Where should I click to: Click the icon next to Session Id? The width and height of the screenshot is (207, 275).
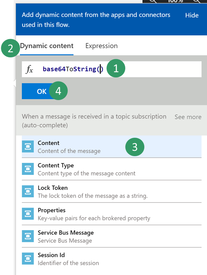[28, 258]
